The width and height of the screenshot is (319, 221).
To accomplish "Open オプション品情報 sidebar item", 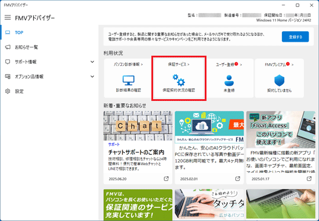I will 49,77.
